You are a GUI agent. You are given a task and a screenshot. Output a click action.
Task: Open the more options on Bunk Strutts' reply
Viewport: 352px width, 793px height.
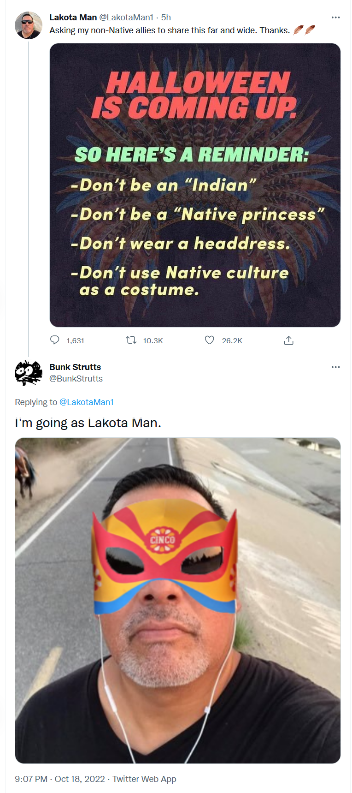pyautogui.click(x=335, y=367)
